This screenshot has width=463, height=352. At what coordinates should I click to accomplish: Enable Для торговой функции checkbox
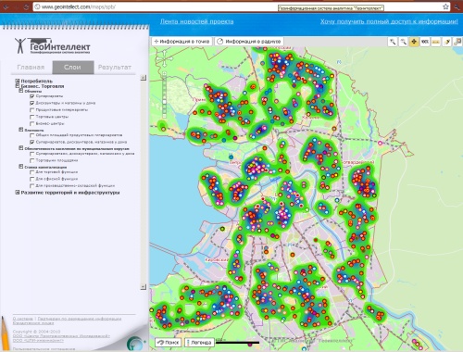[x=31, y=172]
